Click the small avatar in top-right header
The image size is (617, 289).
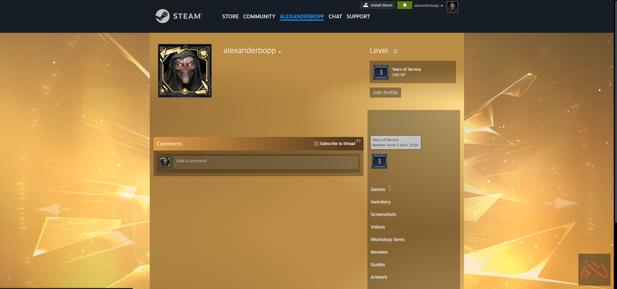coord(452,7)
